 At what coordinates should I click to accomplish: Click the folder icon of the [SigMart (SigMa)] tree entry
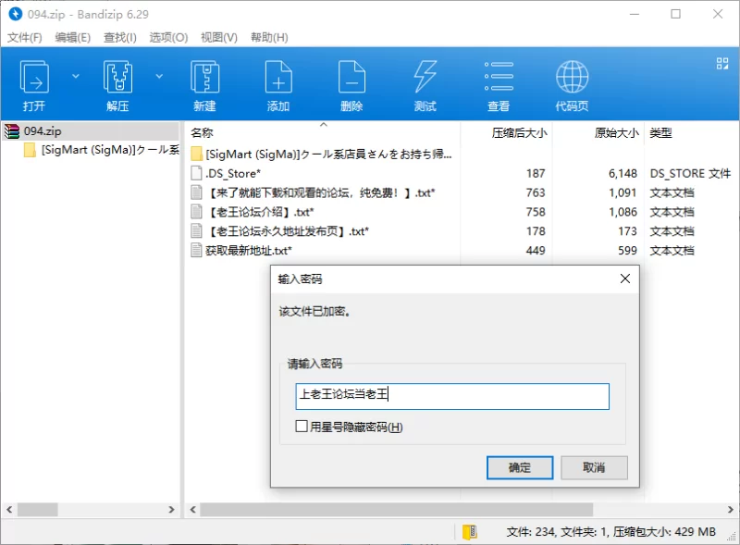click(30, 150)
